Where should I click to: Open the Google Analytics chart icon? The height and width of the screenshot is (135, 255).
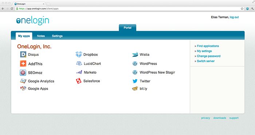click(23, 81)
